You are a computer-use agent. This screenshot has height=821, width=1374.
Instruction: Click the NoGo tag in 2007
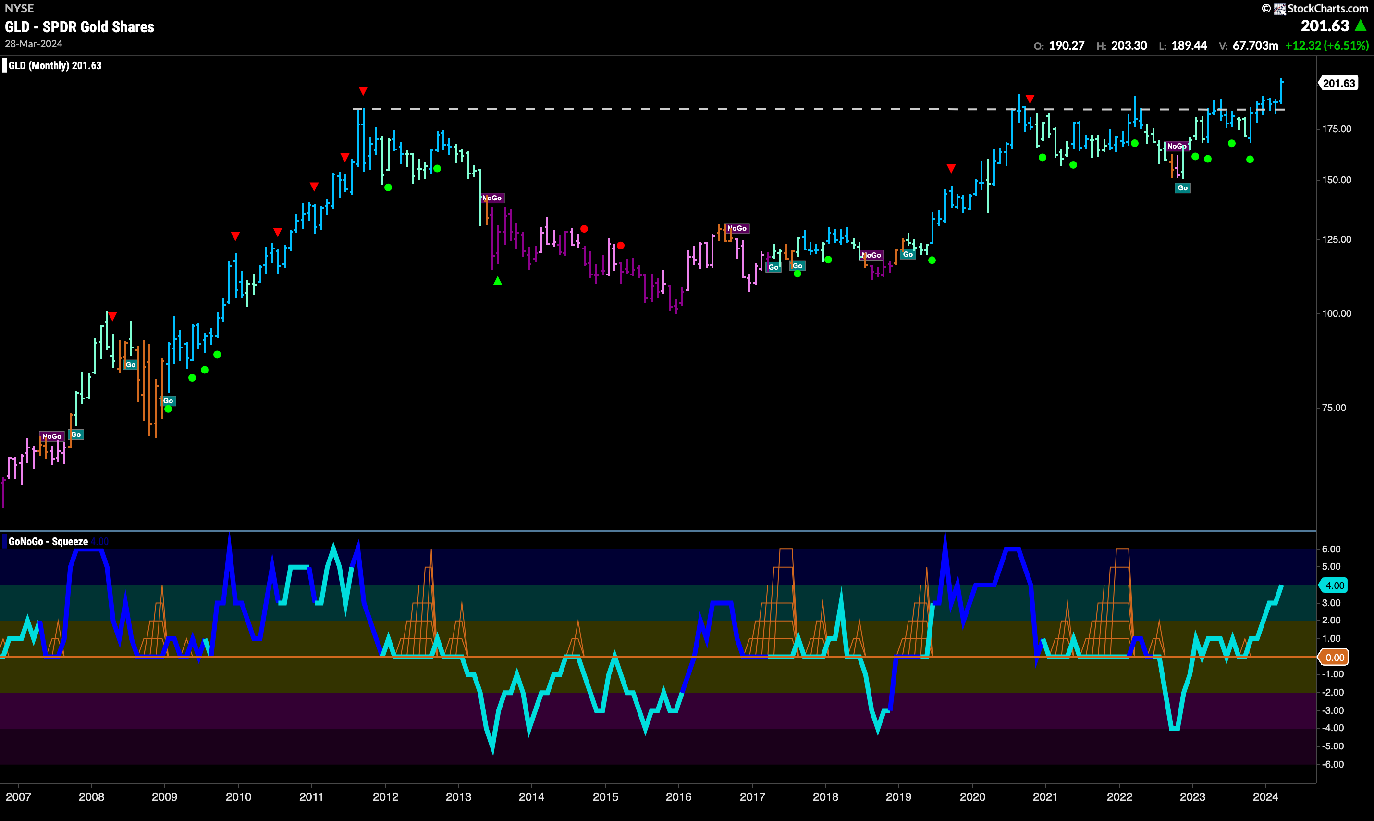[x=51, y=436]
